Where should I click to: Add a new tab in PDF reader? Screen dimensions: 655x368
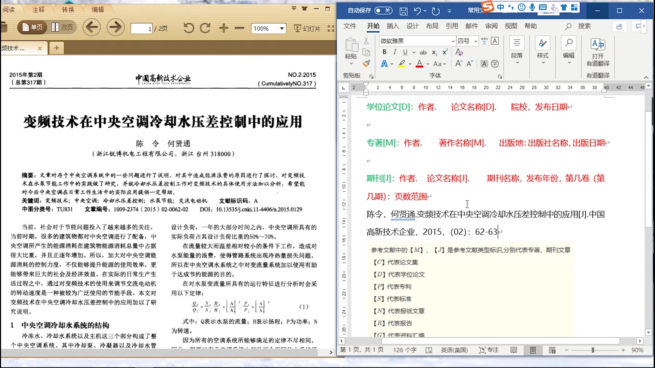point(57,48)
